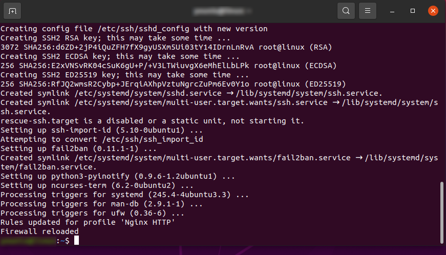The image size is (446, 255).
Task: Click the vertical scrollbar thumb
Action: [442, 213]
